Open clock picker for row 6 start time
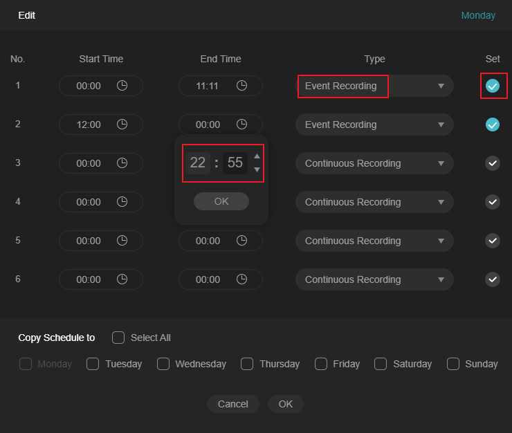The width and height of the screenshot is (512, 433). click(122, 279)
